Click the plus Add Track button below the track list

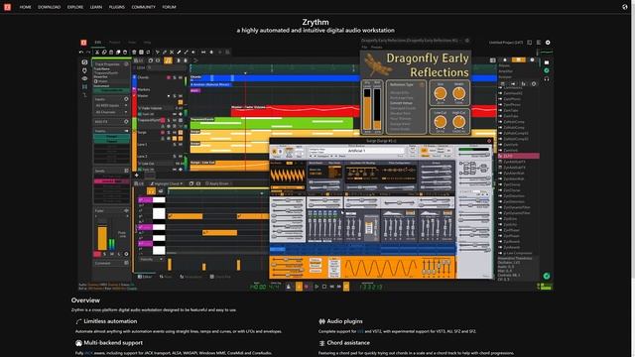pos(137,176)
